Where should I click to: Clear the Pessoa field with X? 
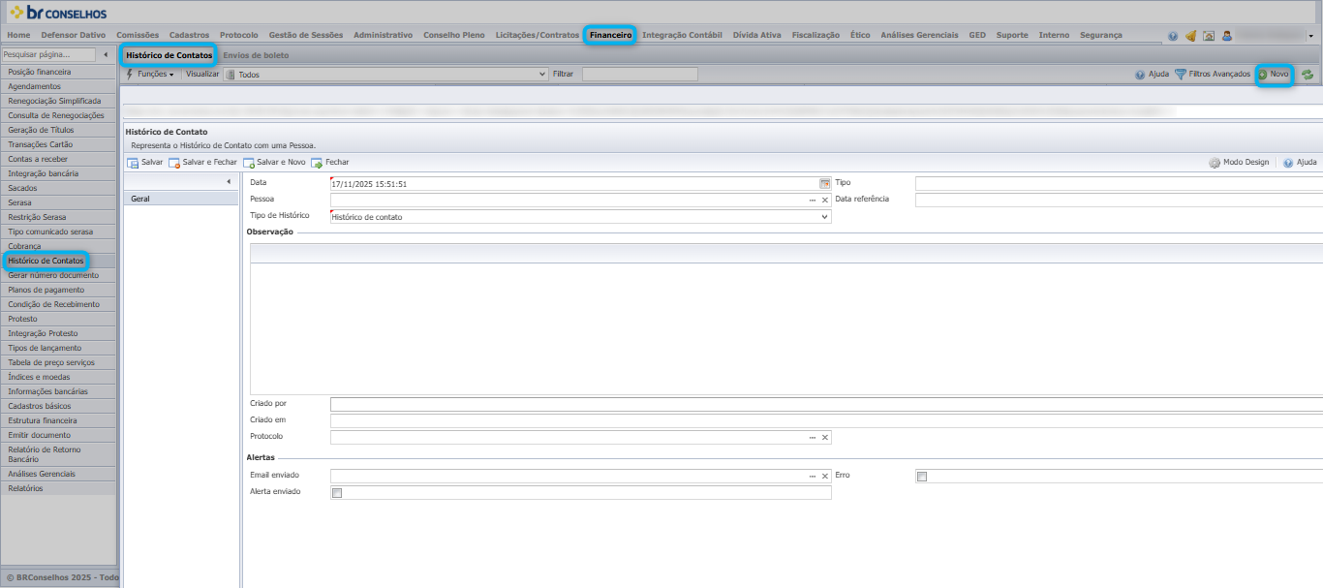[x=825, y=200]
